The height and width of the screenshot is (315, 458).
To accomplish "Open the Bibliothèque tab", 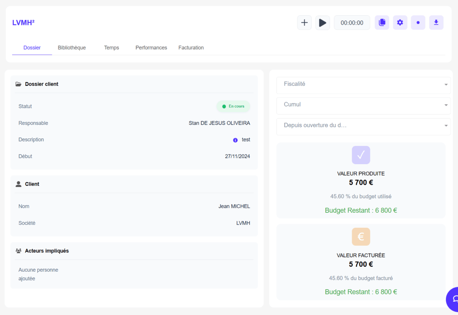I will (x=72, y=47).
